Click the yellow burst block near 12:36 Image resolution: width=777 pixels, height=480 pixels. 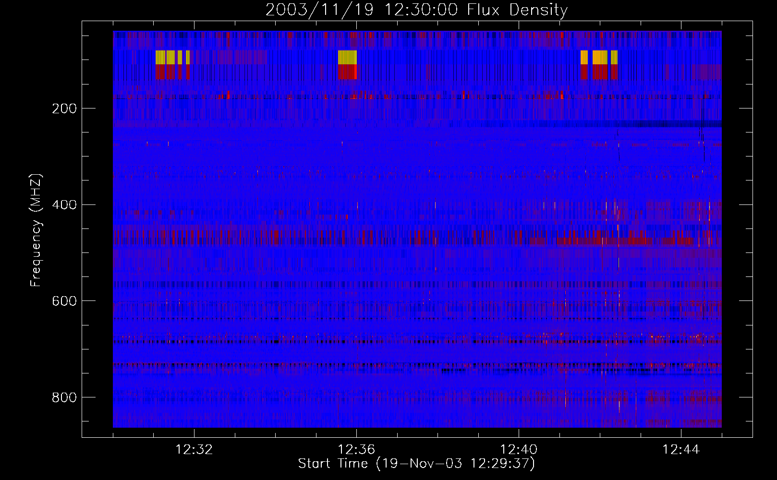[347, 57]
